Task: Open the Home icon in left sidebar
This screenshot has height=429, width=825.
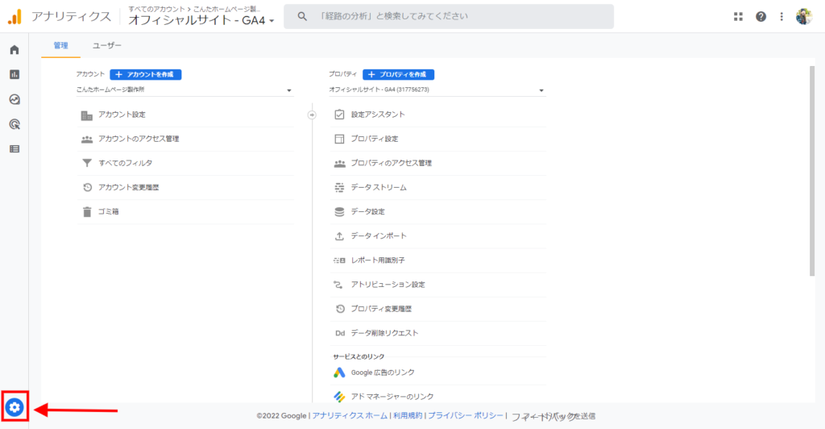Action: [15, 50]
